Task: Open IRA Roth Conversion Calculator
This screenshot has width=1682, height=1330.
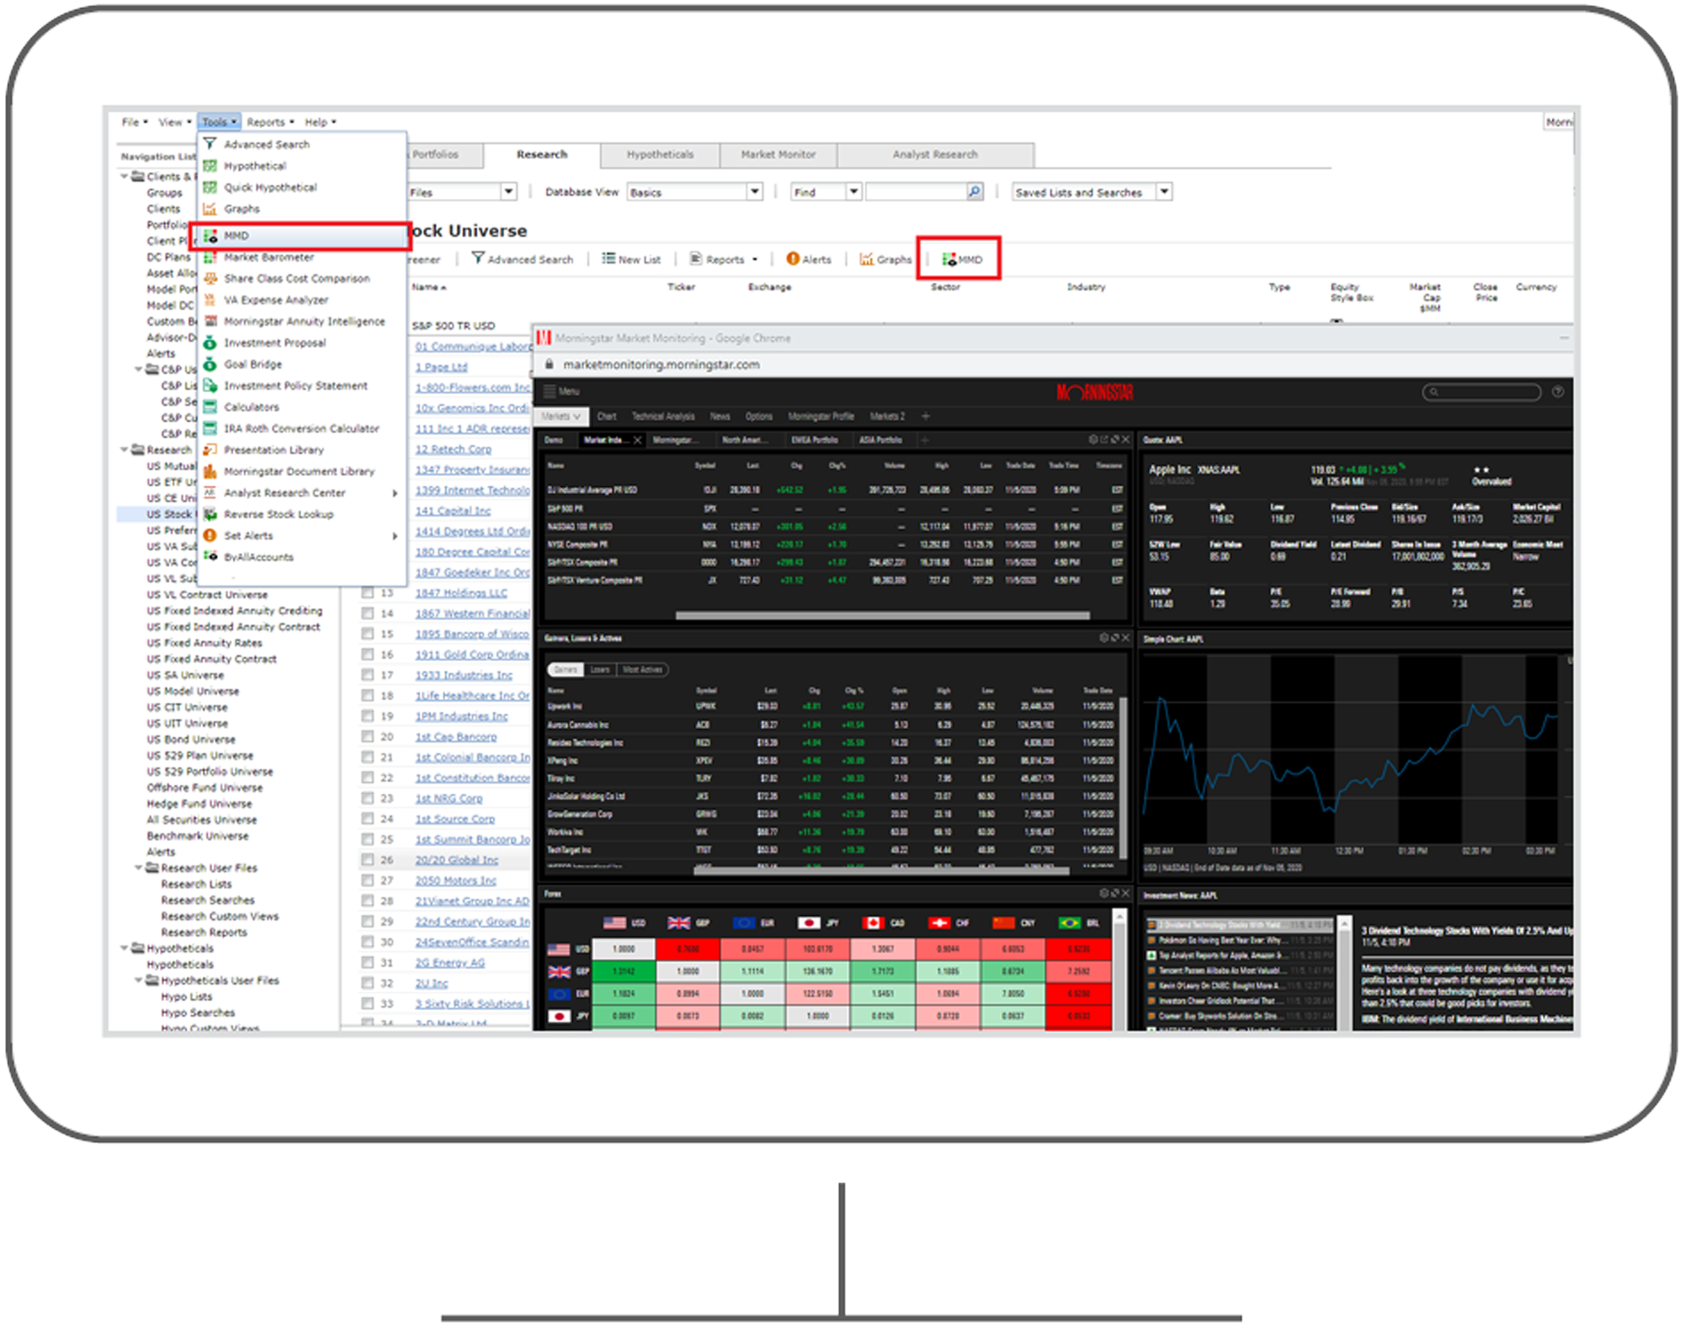Action: 301,428
